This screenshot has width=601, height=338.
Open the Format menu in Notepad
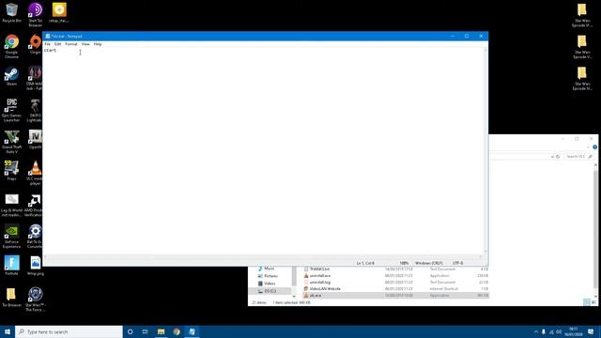(71, 44)
